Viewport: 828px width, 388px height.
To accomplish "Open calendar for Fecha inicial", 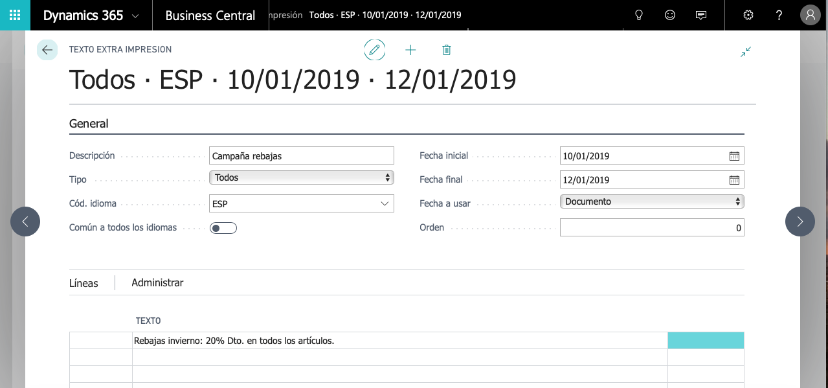I will [734, 156].
